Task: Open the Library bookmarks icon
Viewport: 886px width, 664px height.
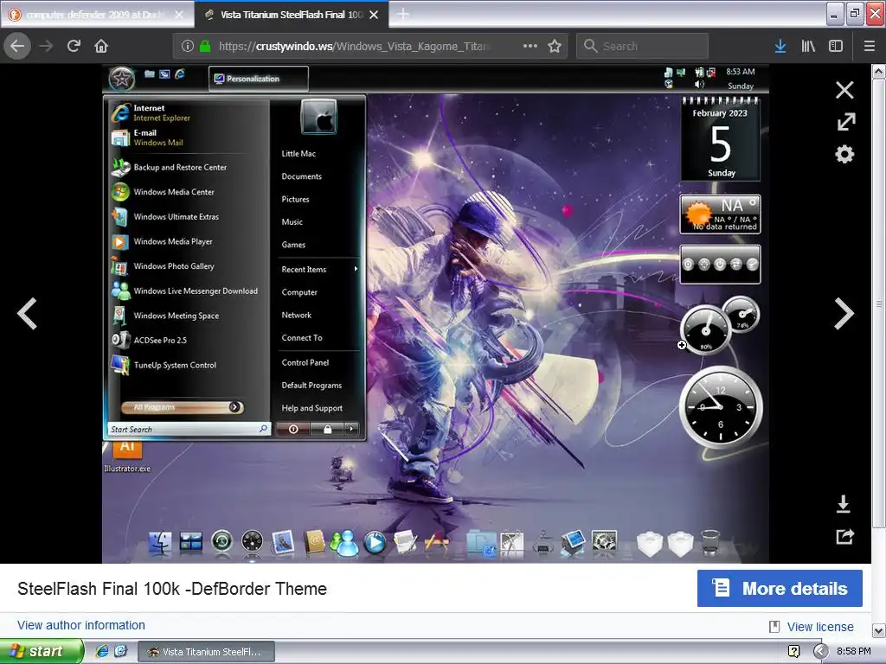Action: tap(808, 46)
